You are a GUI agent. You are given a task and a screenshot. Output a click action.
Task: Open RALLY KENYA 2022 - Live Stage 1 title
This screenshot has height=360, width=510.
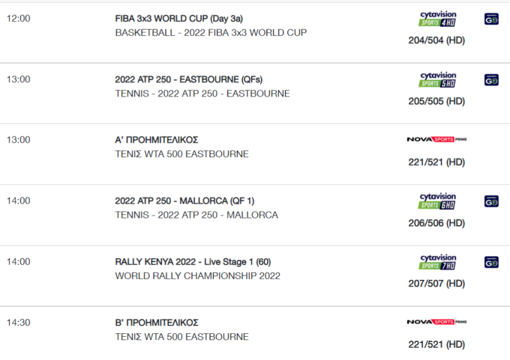click(x=193, y=262)
